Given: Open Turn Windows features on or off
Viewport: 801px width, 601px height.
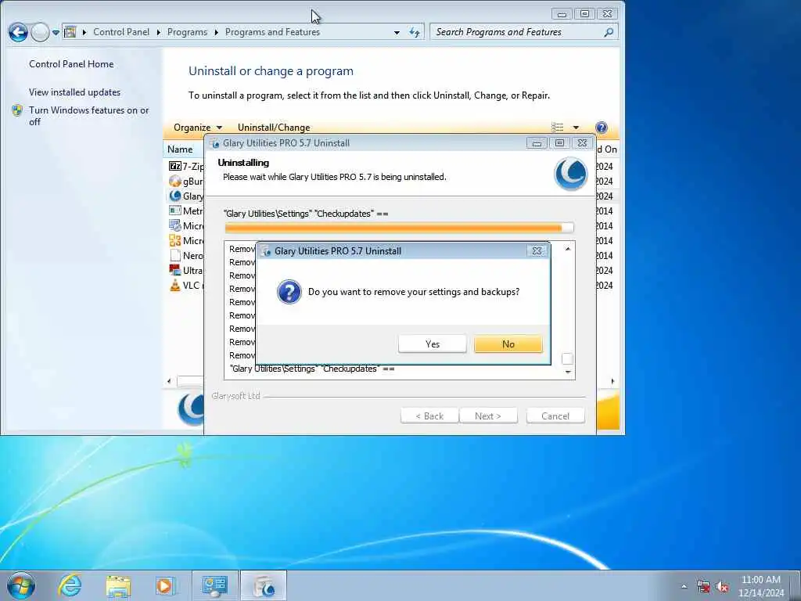Looking at the screenshot, I should pos(89,116).
